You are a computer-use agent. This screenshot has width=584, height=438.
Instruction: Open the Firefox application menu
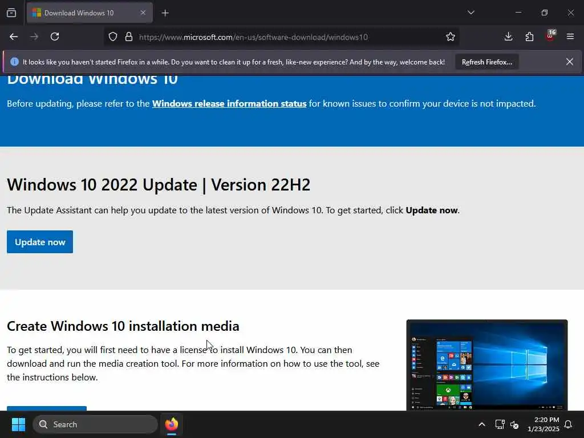pyautogui.click(x=570, y=36)
